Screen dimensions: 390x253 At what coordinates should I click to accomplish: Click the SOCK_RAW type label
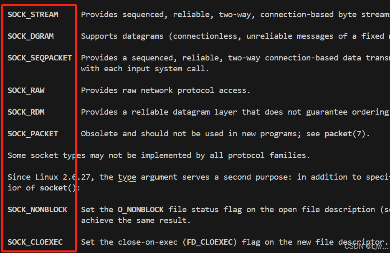pyautogui.click(x=26, y=90)
